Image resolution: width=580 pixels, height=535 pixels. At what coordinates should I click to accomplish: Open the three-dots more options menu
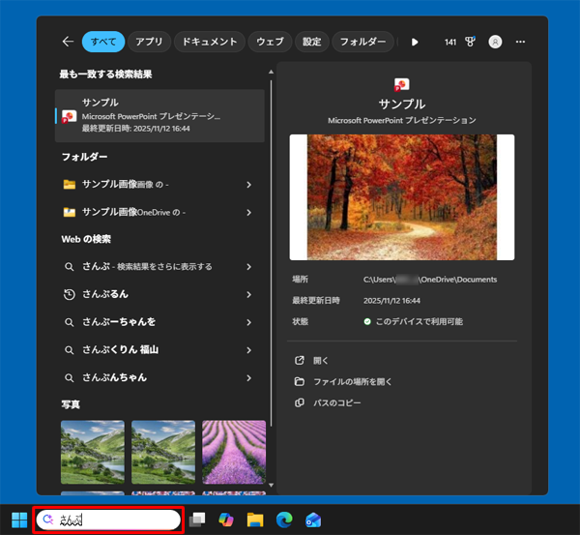click(521, 42)
